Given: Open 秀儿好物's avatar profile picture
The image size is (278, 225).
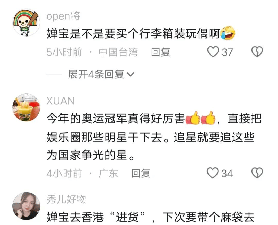Looking at the screenshot, I should 26,206.
